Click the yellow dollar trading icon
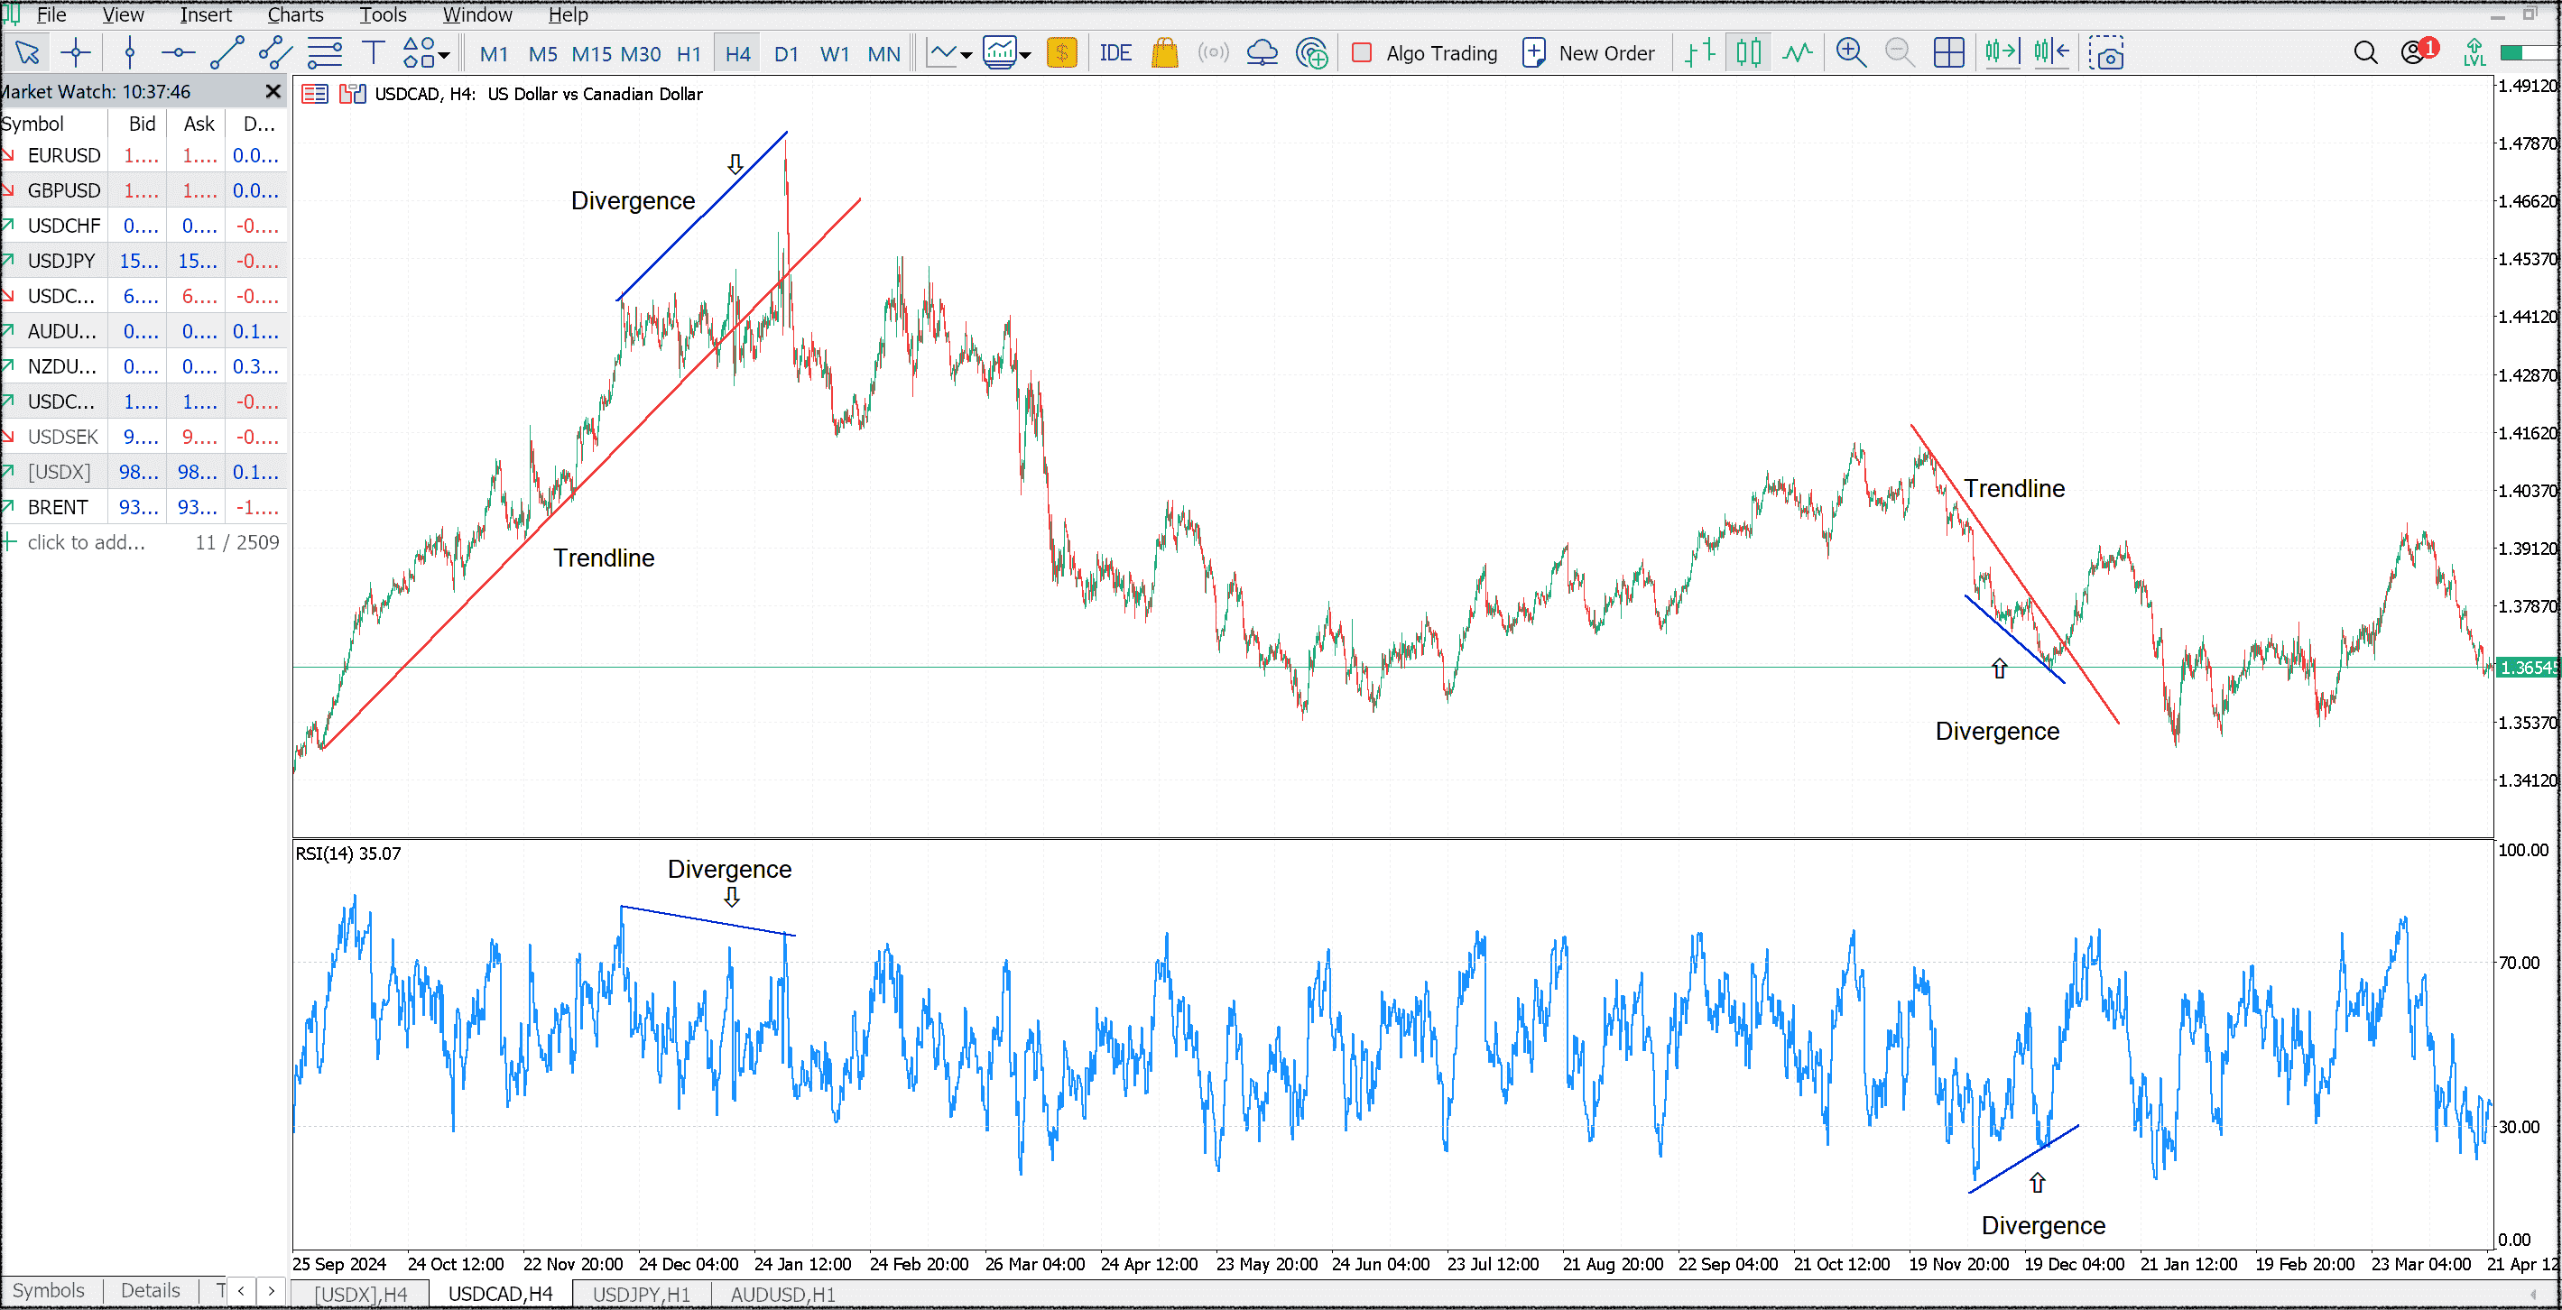 [1061, 52]
